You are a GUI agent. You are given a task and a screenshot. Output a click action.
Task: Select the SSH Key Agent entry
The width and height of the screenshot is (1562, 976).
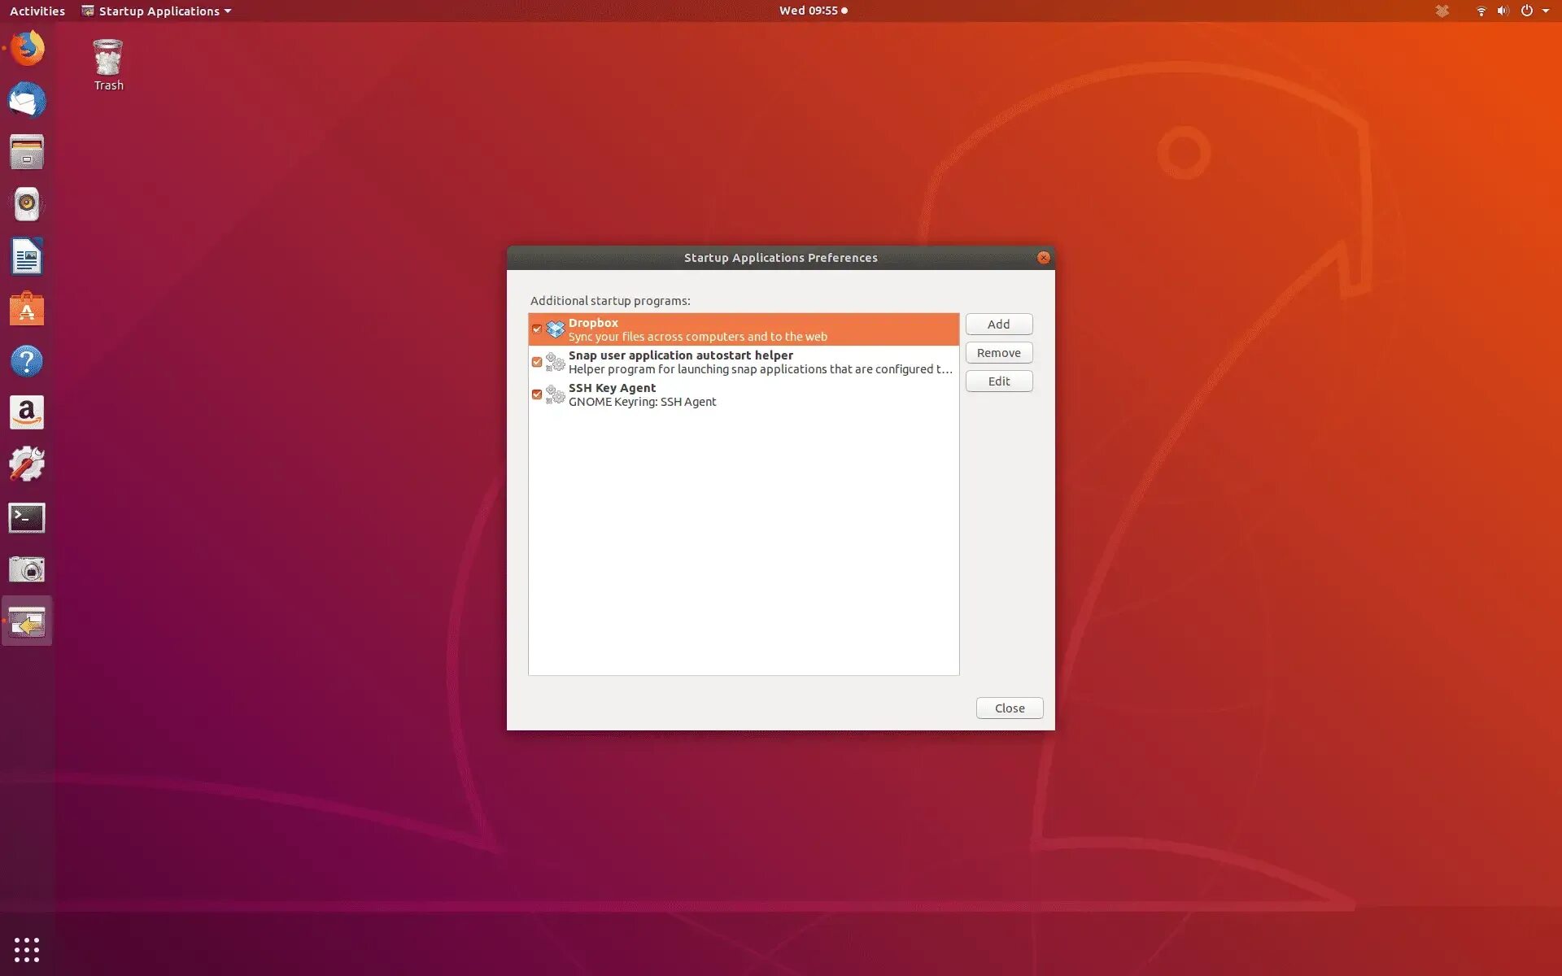tap(732, 394)
